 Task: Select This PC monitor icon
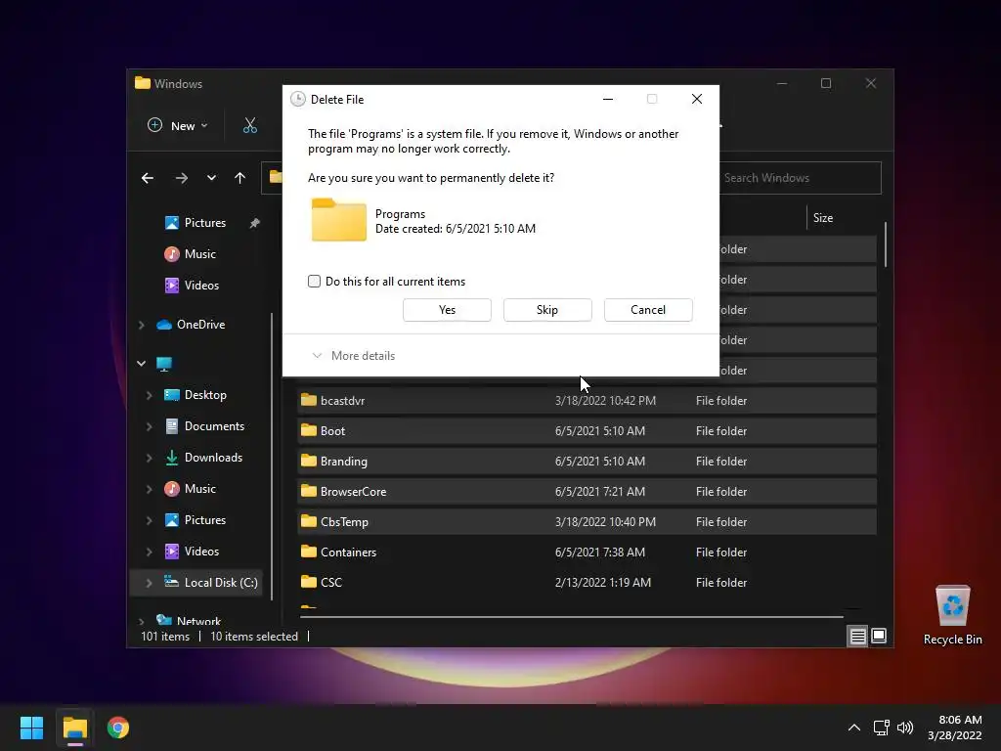[164, 364]
